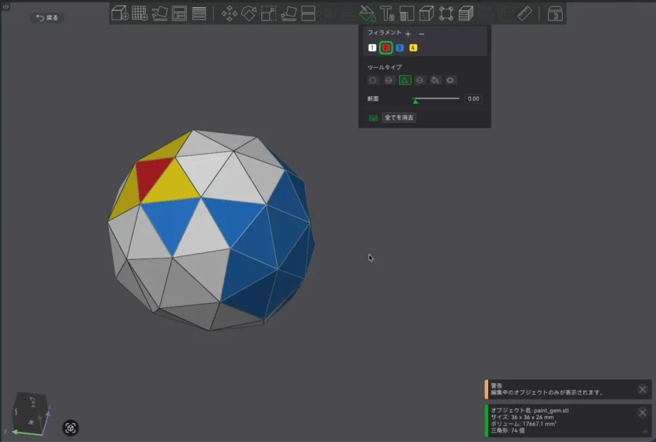Select the Fill bucket tool type
Screen dimensions: 656x442
pos(435,80)
